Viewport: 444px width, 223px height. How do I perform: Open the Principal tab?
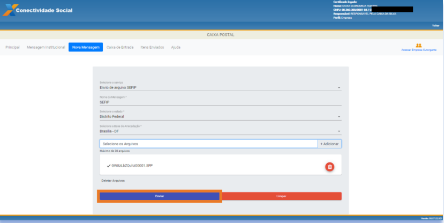(12, 47)
